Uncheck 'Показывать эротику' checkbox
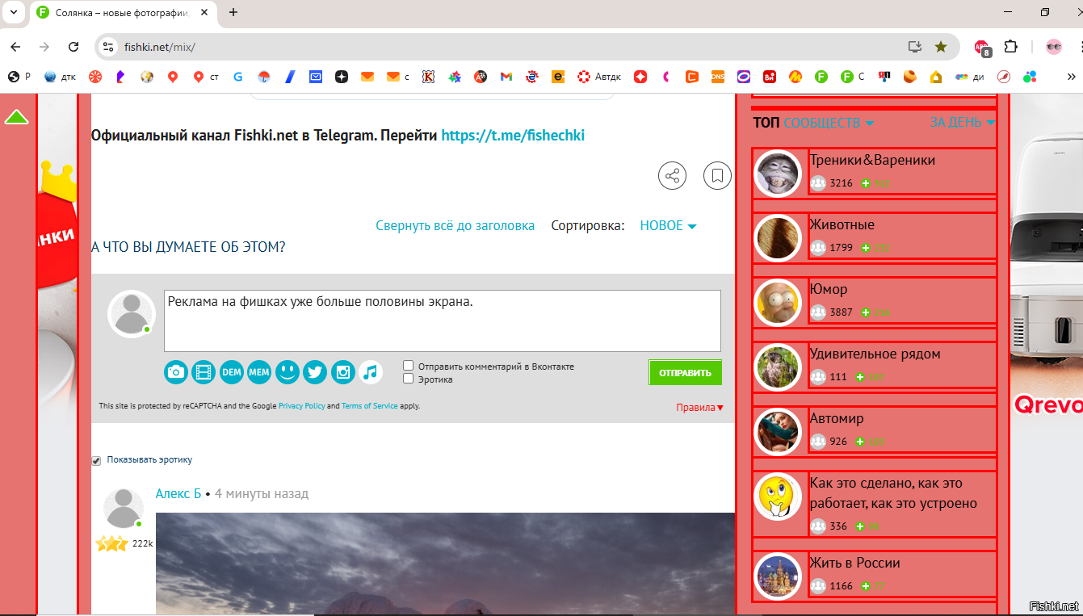Viewport: 1083px width, 616px height. point(97,460)
